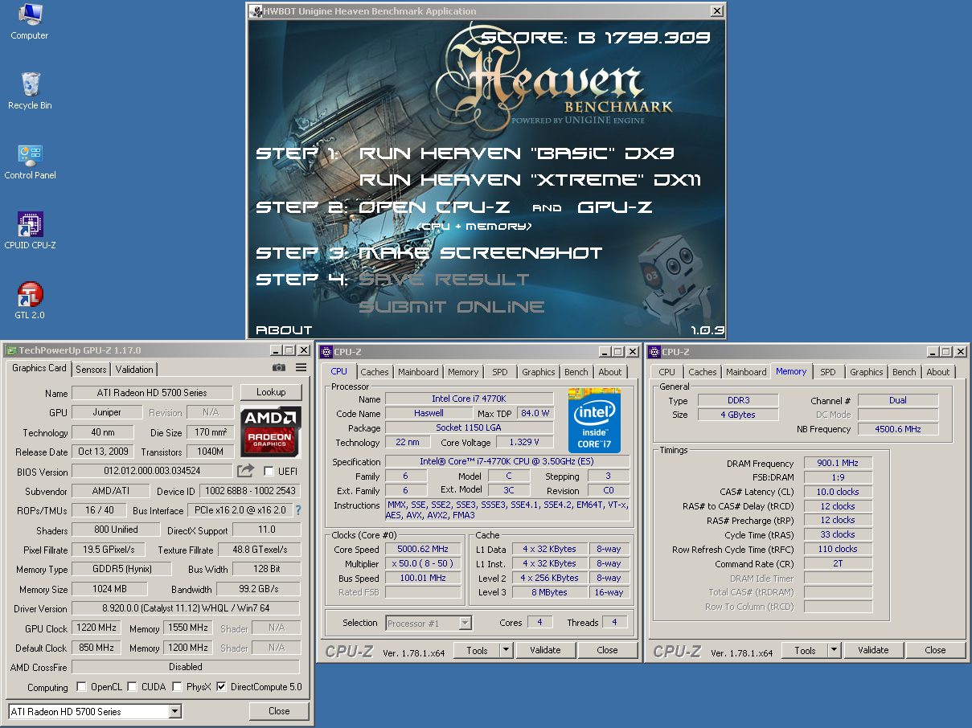Click the DRAM Frequency 900.1 MHz value
972x728 pixels.
coord(838,464)
